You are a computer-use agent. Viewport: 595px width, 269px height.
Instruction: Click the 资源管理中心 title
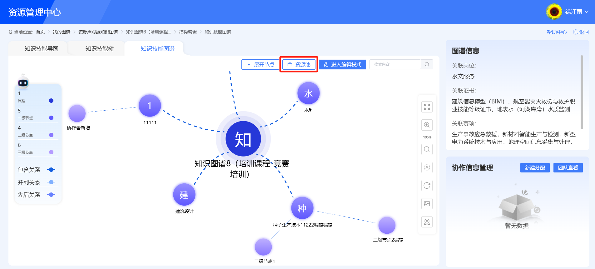point(34,12)
